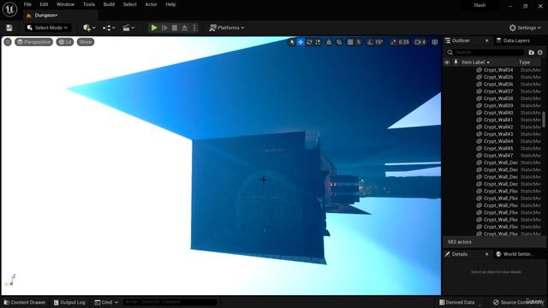
Task: Switch to the Details tab
Action: coord(460,254)
